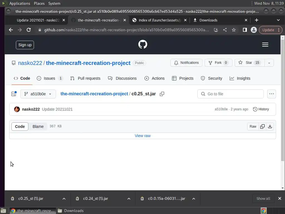285x214 pixels.
Task: Open the Pull requests tab
Action: pos(85,78)
